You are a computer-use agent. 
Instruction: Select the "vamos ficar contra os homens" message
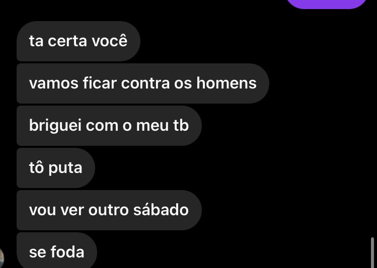point(143,83)
